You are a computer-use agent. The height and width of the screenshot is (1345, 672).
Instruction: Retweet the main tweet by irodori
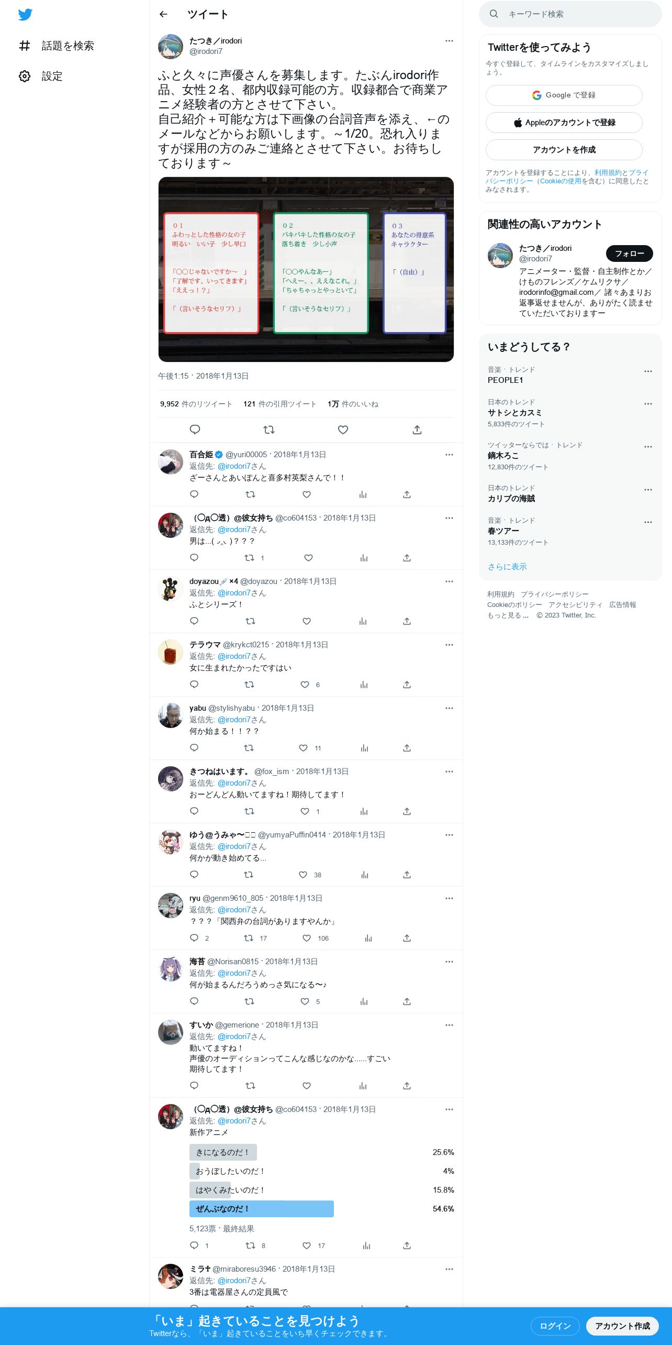point(269,429)
